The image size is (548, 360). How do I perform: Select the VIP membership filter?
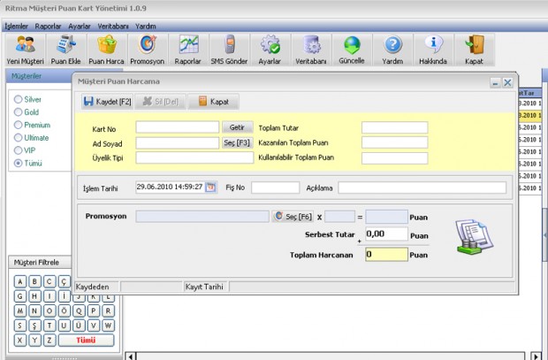[25, 150]
